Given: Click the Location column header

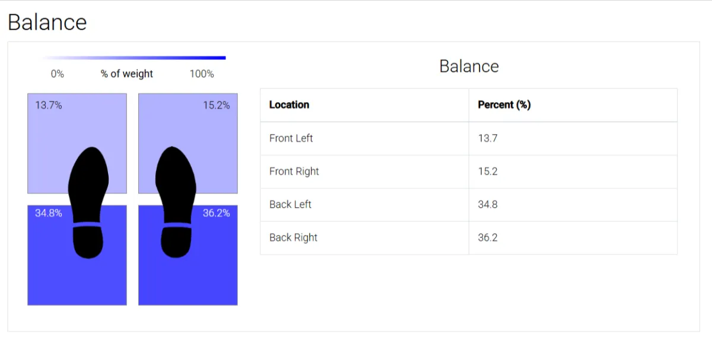Looking at the screenshot, I should tap(289, 104).
